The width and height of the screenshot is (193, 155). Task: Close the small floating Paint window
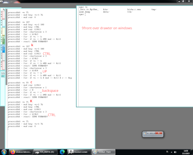[159, 133]
